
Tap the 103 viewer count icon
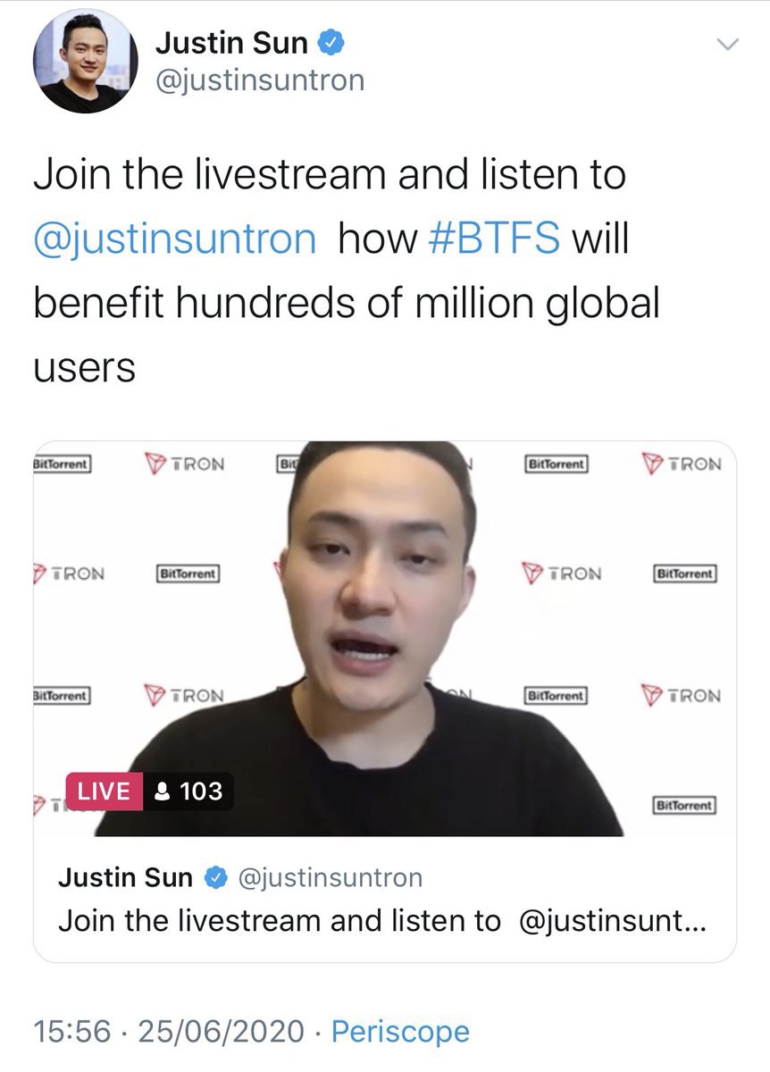[163, 792]
